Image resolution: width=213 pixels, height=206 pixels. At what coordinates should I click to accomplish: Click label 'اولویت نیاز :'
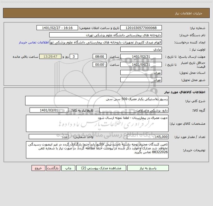click(198, 50)
